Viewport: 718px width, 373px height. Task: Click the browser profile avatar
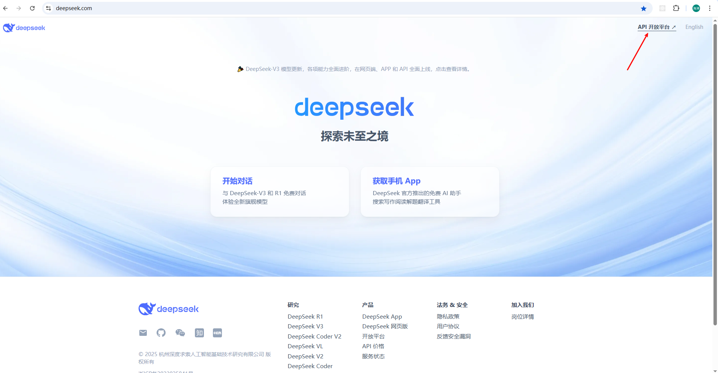pyautogui.click(x=695, y=8)
